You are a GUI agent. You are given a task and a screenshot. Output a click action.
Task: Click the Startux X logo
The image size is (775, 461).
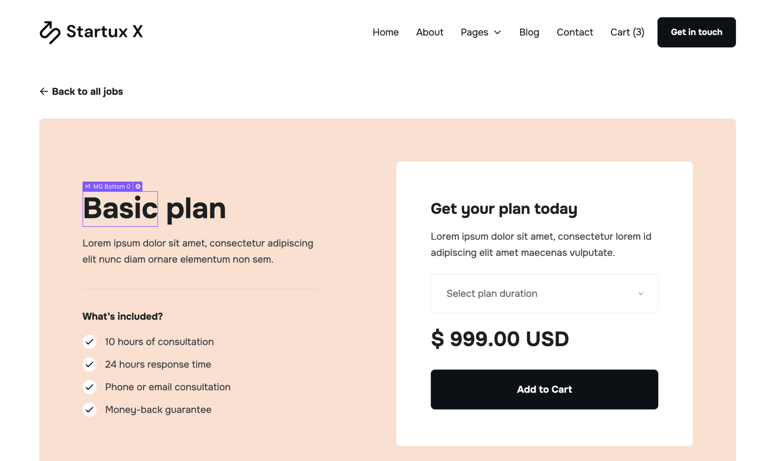[91, 32]
